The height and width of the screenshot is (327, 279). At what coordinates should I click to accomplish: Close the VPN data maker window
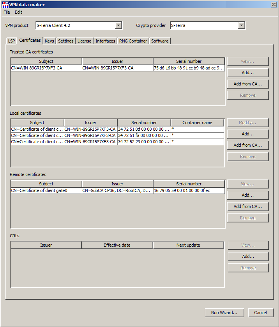[274, 5]
